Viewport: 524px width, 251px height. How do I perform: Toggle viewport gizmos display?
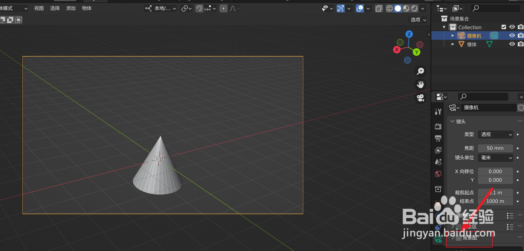click(341, 9)
